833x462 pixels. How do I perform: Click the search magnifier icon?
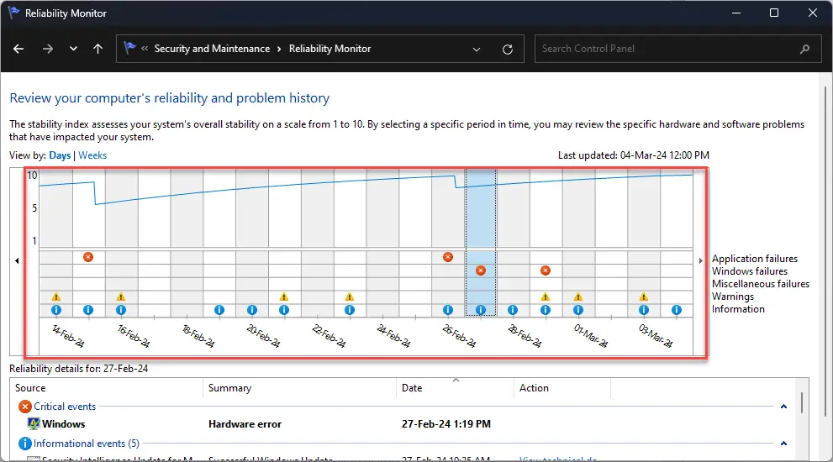tap(804, 49)
